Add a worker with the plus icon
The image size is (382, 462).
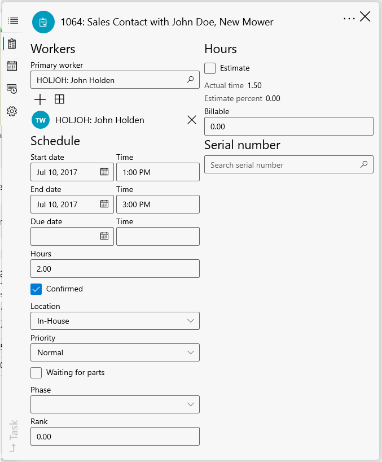(x=40, y=100)
